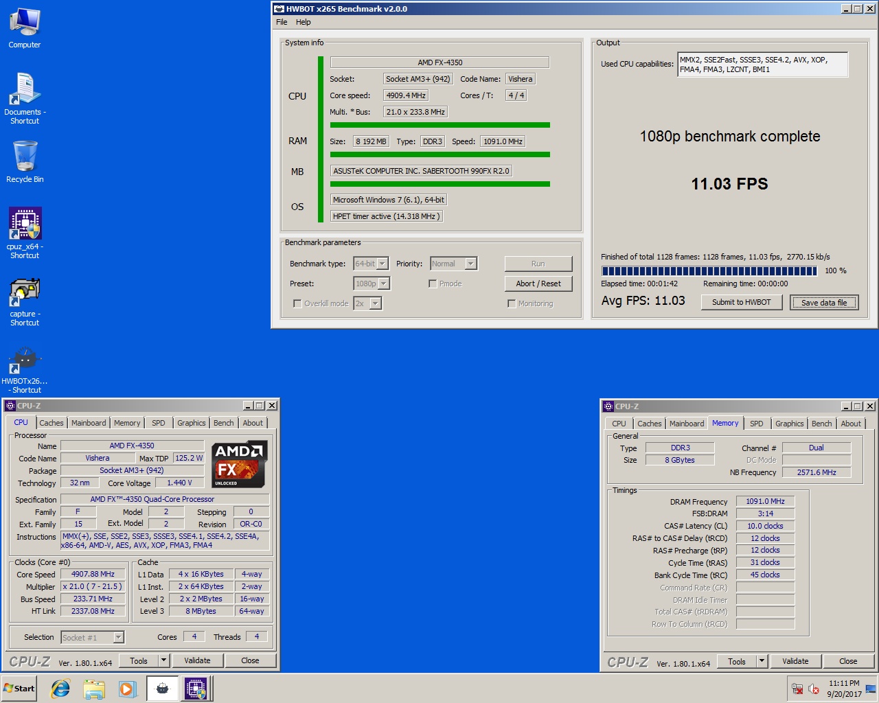This screenshot has width=879, height=703.
Task: Open Windows Explorer from the taskbar
Action: click(94, 689)
